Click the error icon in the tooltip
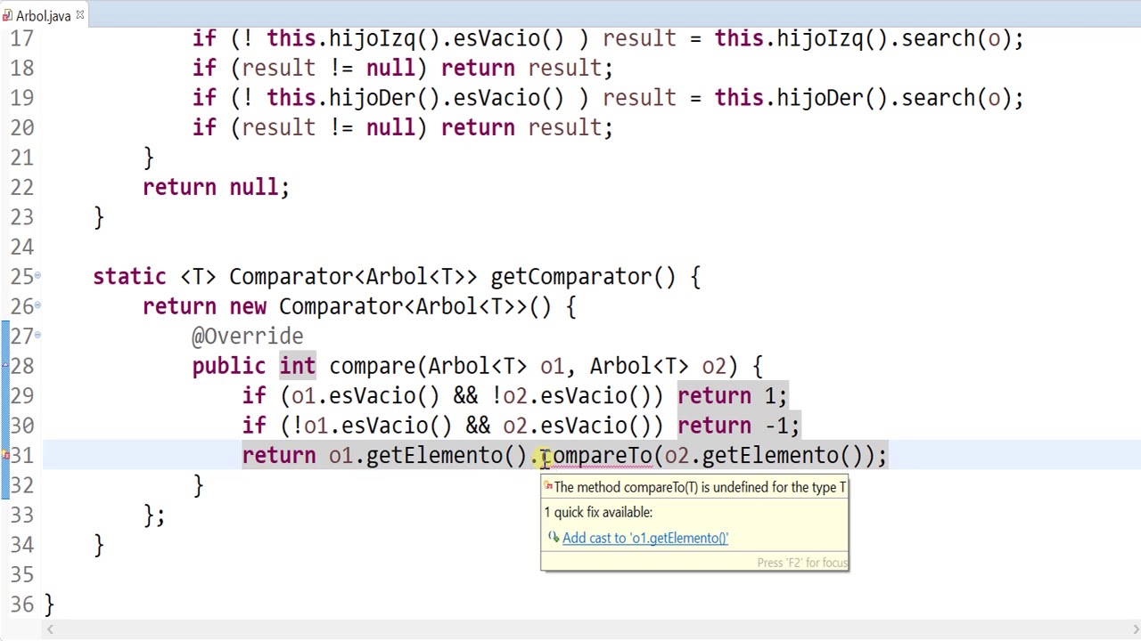The width and height of the screenshot is (1141, 641). click(548, 487)
